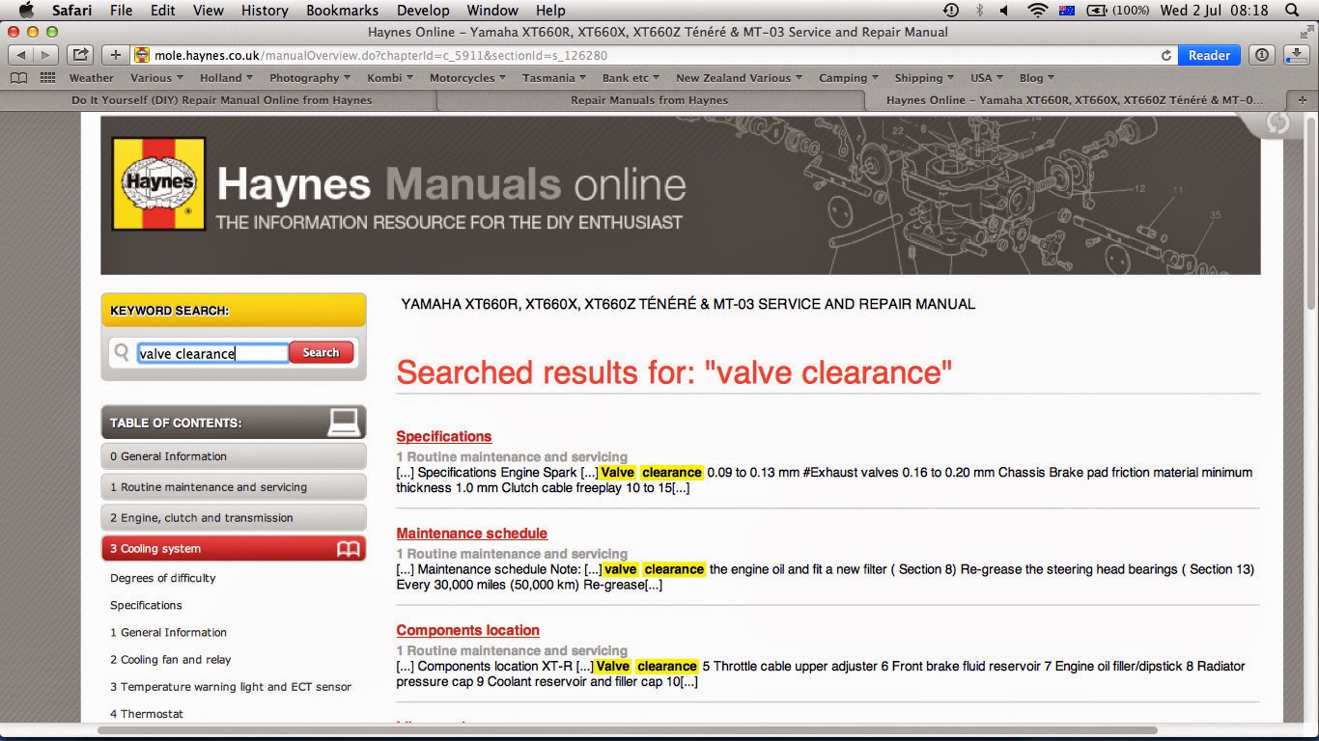
Task: Expand the Various bookmarks folder
Action: (x=157, y=78)
